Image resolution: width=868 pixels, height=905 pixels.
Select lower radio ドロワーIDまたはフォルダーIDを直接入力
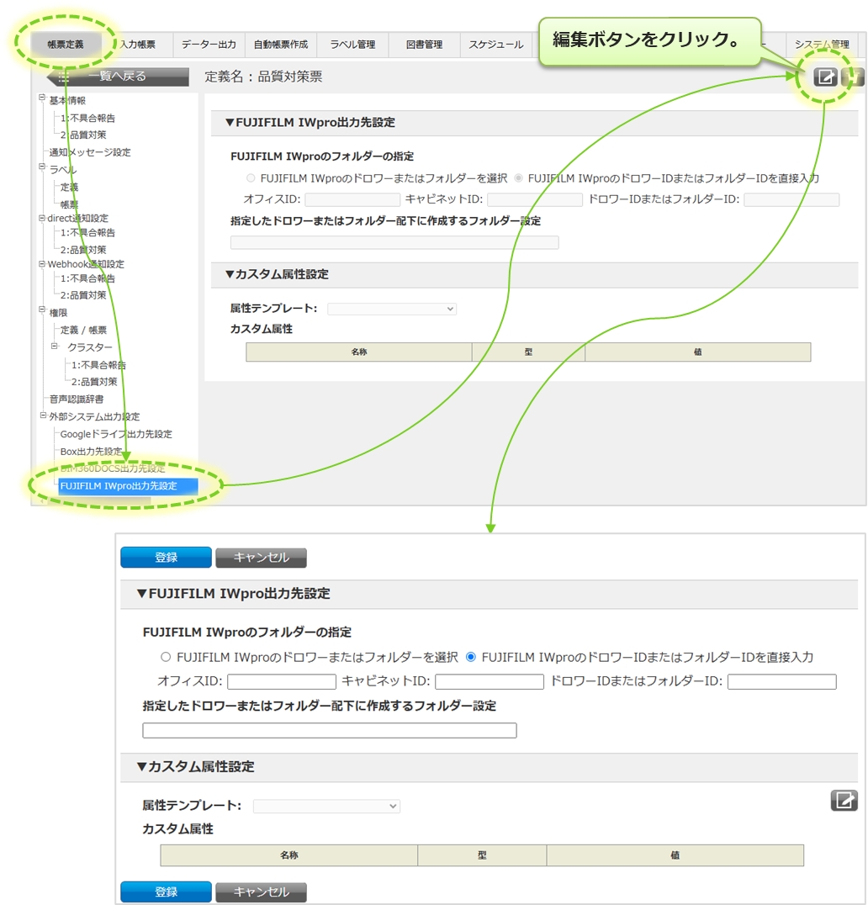470,657
